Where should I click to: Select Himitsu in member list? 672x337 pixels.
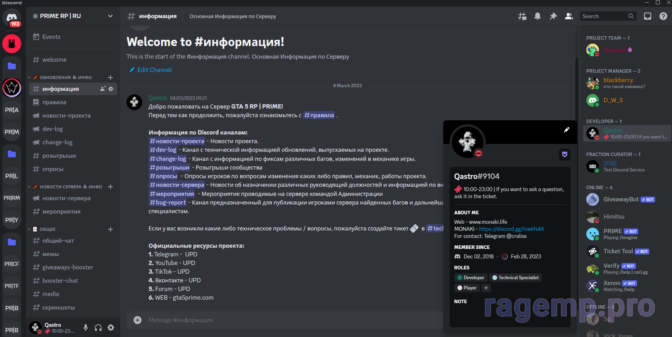click(x=627, y=217)
